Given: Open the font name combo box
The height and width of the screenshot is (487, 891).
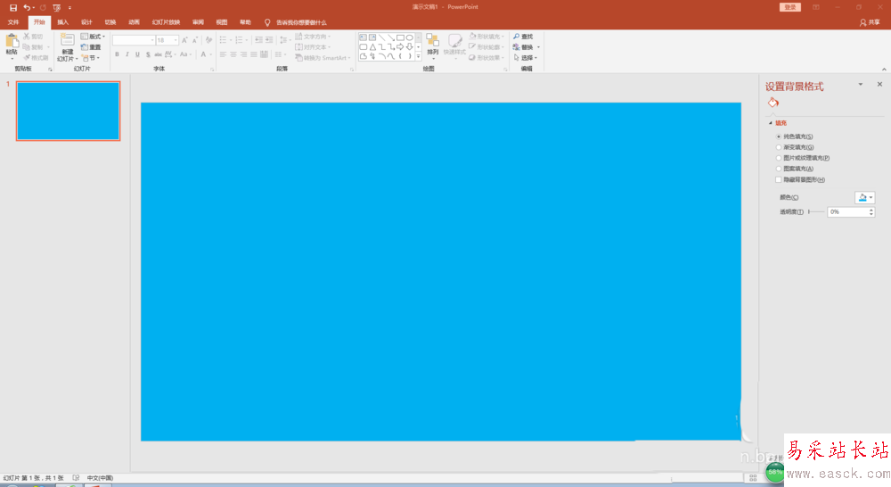Looking at the screenshot, I should [134, 40].
